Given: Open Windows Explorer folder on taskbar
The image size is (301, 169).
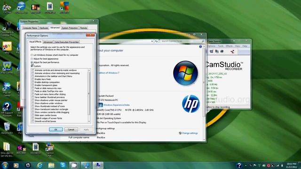Looking at the screenshot, I should coord(51,165).
